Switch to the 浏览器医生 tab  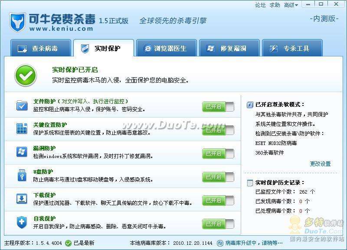[x=167, y=48]
